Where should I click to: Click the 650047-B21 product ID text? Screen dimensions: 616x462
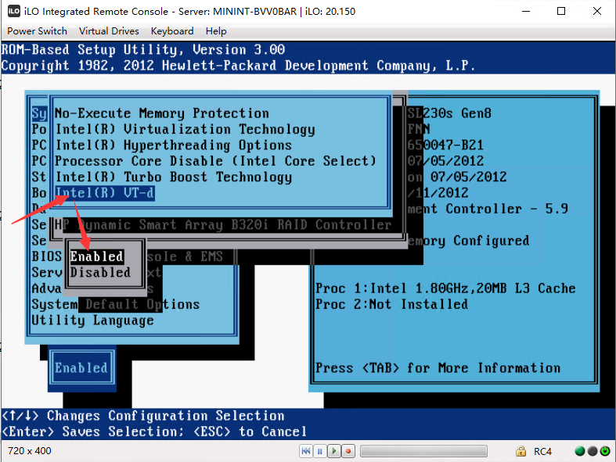[445, 145]
